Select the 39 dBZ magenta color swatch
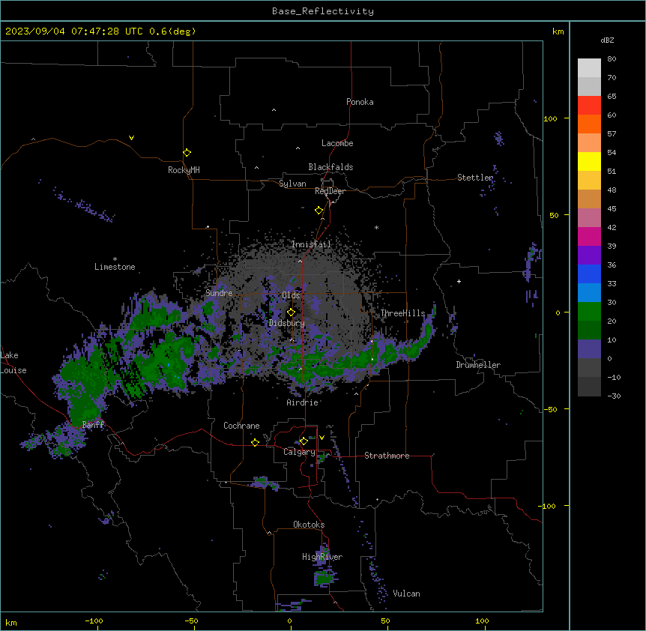 (x=589, y=236)
